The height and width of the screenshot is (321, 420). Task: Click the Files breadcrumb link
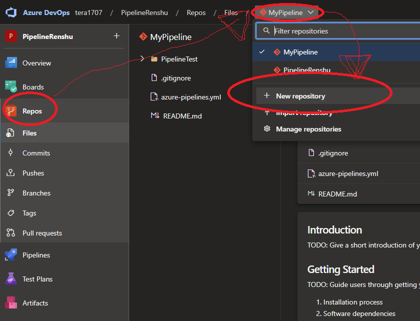231,12
